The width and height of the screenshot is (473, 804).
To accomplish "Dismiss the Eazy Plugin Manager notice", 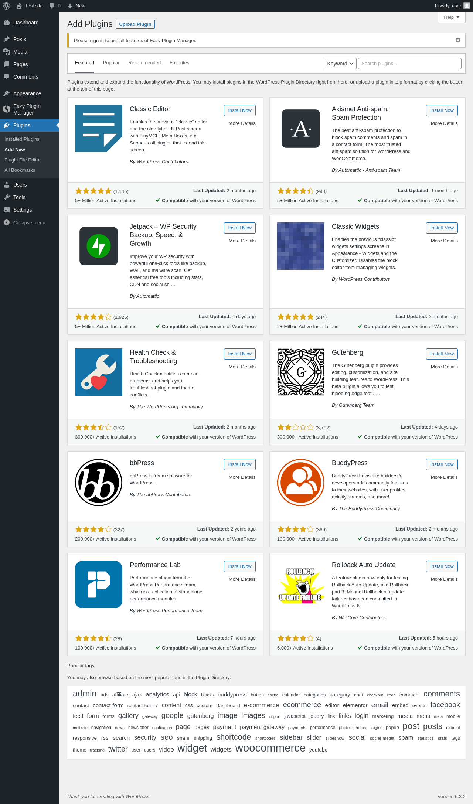I will pyautogui.click(x=458, y=40).
